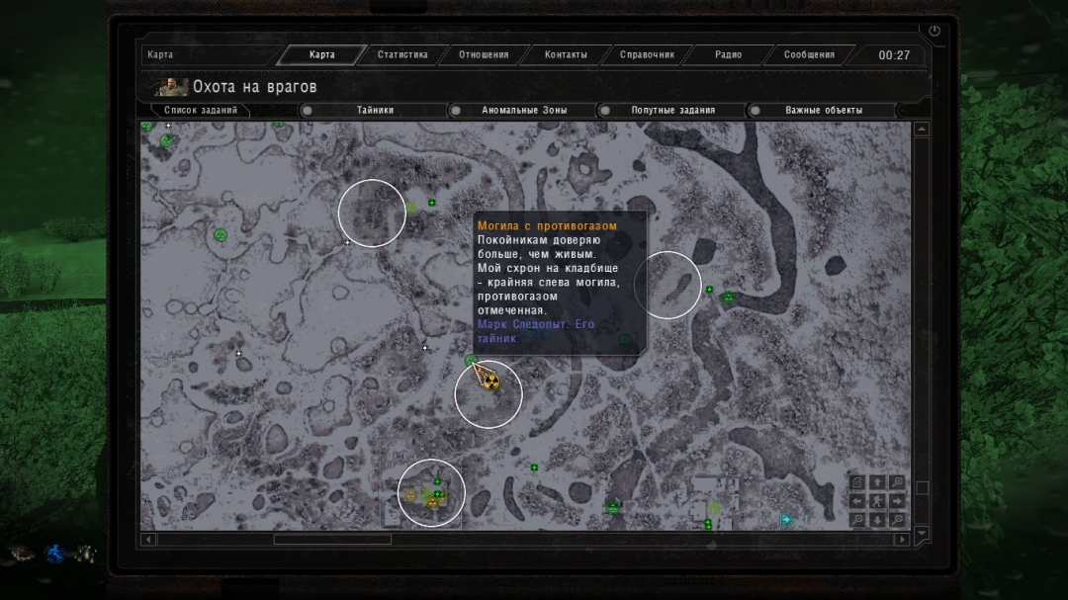Toggle Тайники map filter
This screenshot has width=1068, height=600.
[308, 111]
